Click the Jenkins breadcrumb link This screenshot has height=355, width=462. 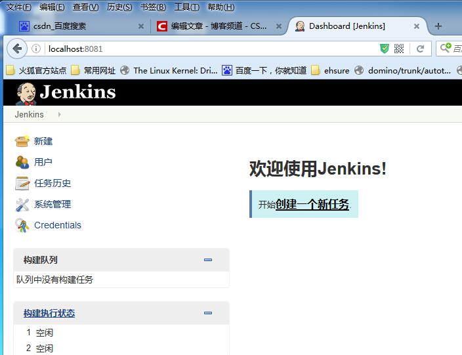click(29, 114)
